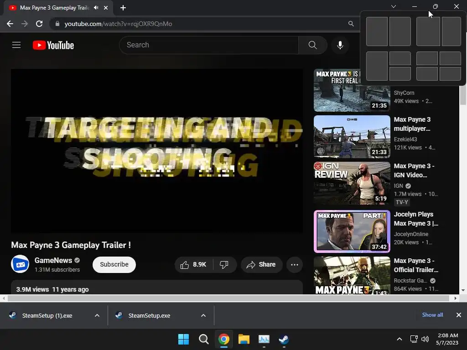The image size is (467, 350).
Task: Open the Windows Start menu
Action: 183,339
